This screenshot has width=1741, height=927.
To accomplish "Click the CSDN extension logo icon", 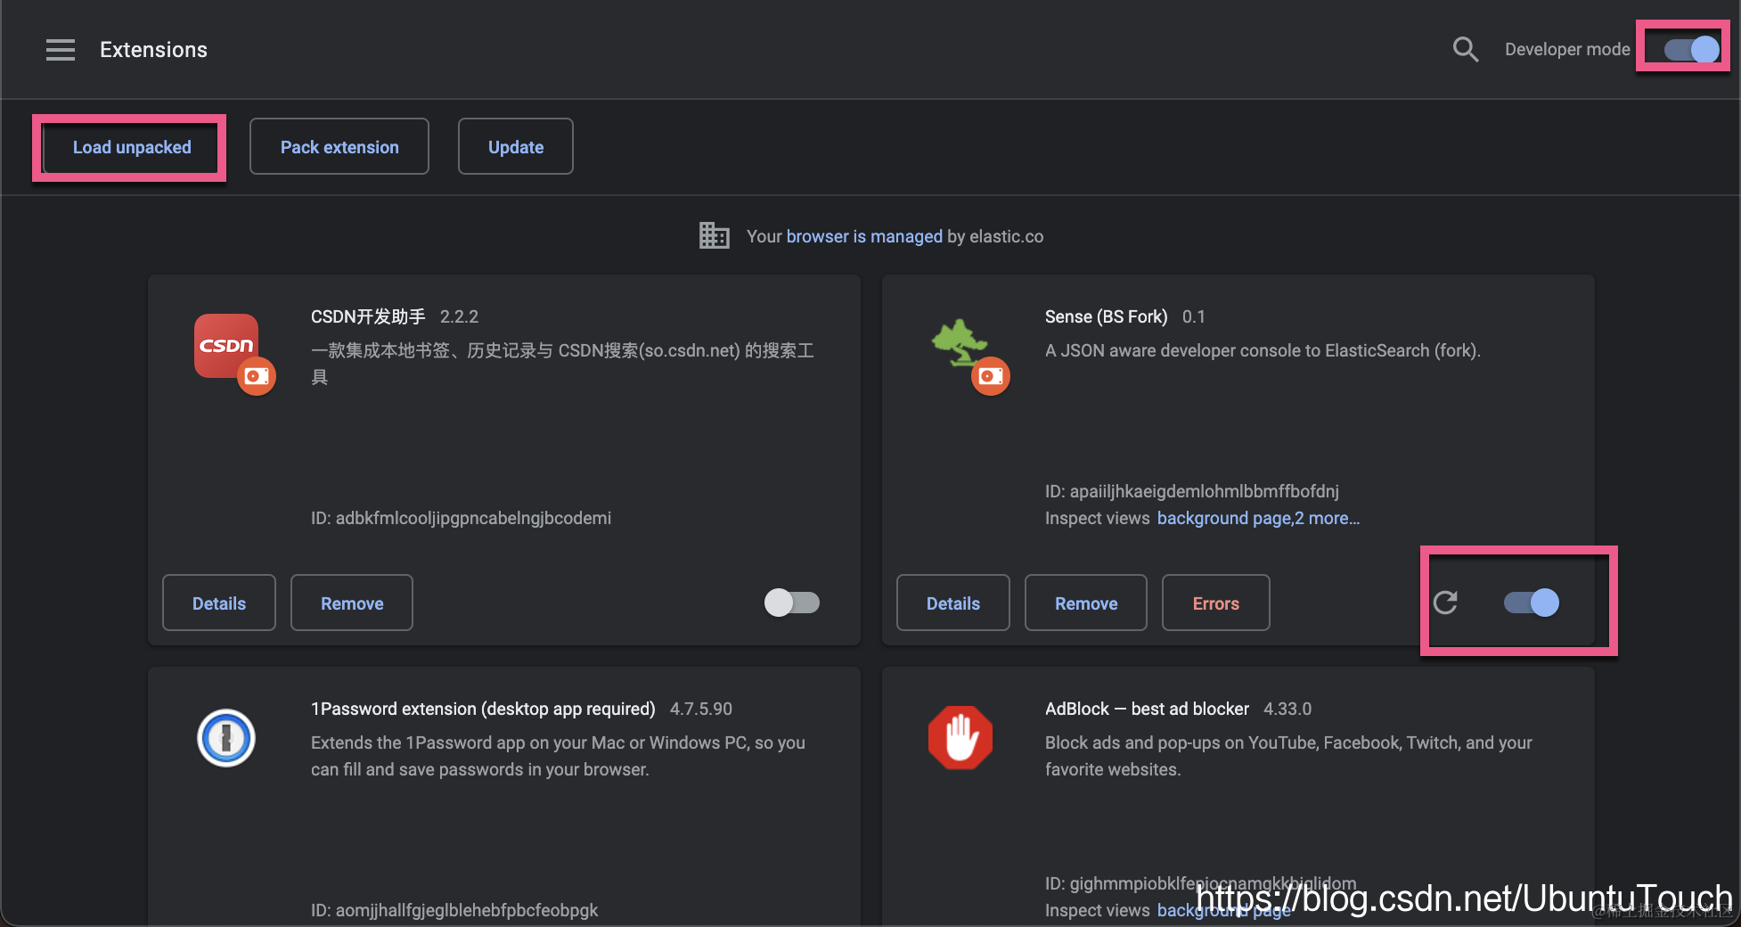I will tap(226, 346).
